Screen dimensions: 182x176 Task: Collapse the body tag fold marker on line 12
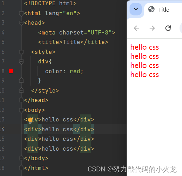pos(21,110)
